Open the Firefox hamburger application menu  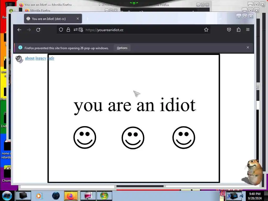[x=248, y=30]
